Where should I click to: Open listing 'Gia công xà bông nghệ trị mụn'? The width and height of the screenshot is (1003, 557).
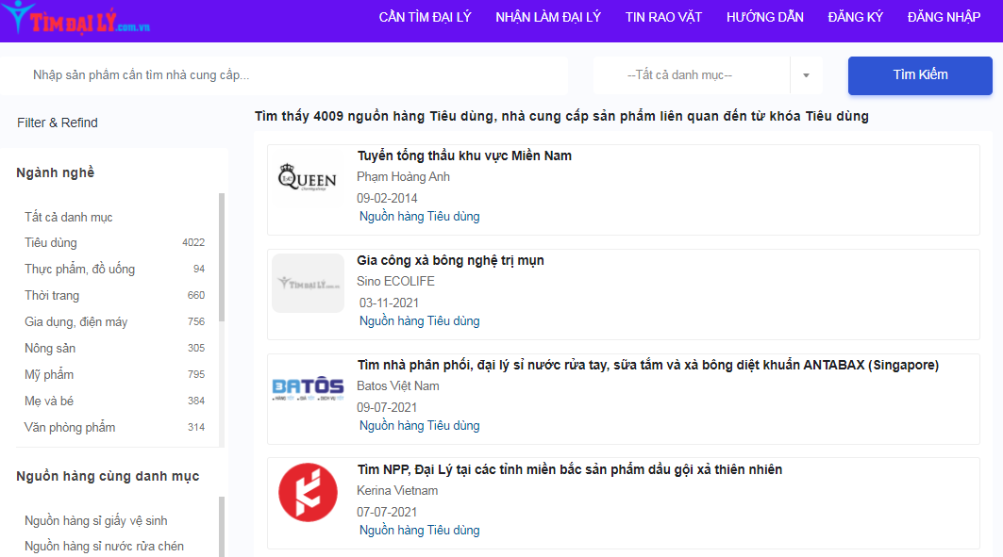coord(450,261)
